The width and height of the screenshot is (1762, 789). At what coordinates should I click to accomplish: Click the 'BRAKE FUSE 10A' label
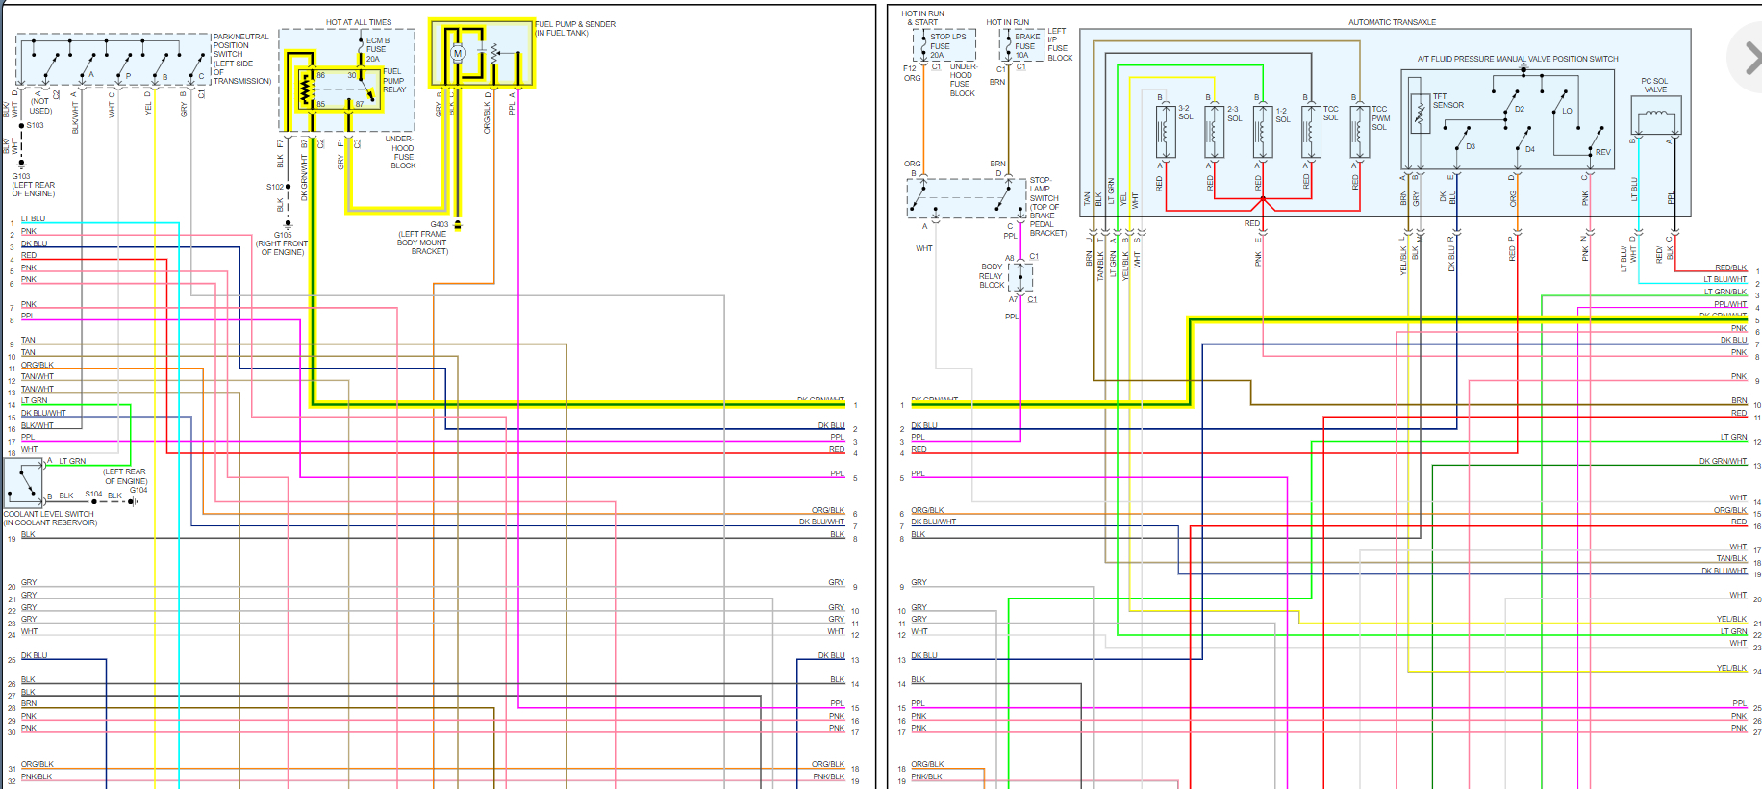click(x=1026, y=46)
